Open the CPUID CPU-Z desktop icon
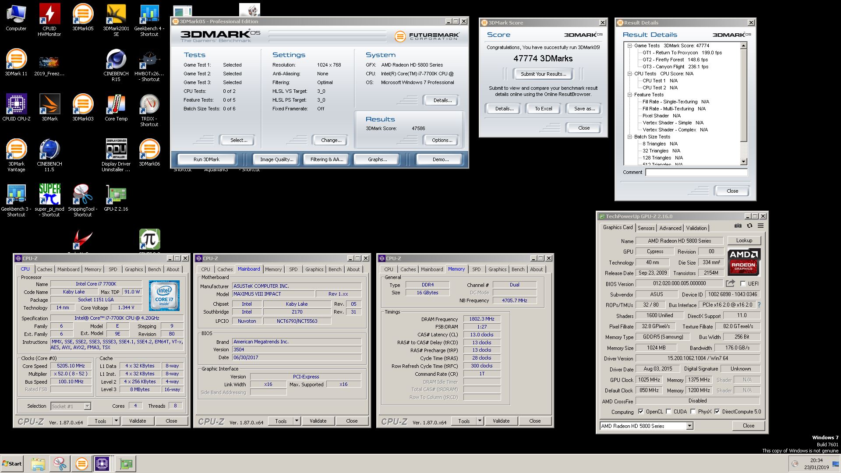 click(x=16, y=107)
